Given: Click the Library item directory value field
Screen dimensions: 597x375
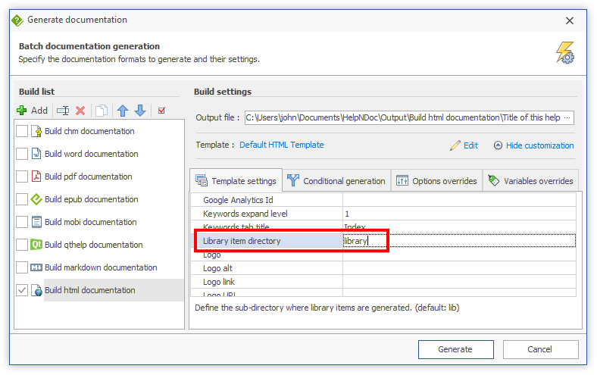Looking at the screenshot, I should coord(459,241).
